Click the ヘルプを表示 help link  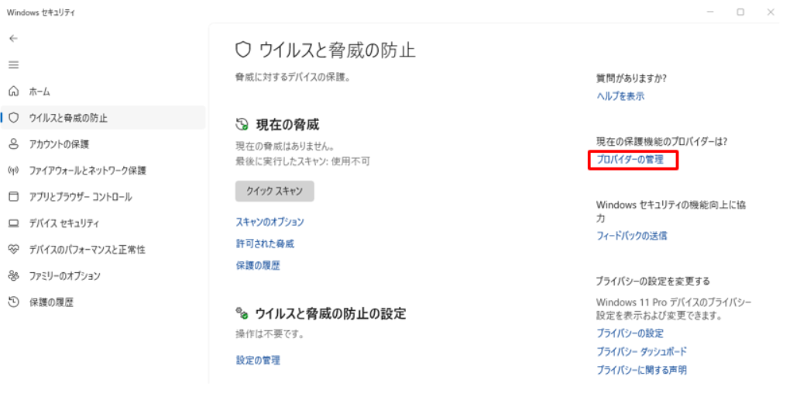pyautogui.click(x=620, y=96)
